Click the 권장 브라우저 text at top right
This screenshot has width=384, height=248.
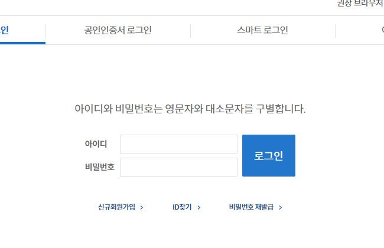tap(360, 3)
